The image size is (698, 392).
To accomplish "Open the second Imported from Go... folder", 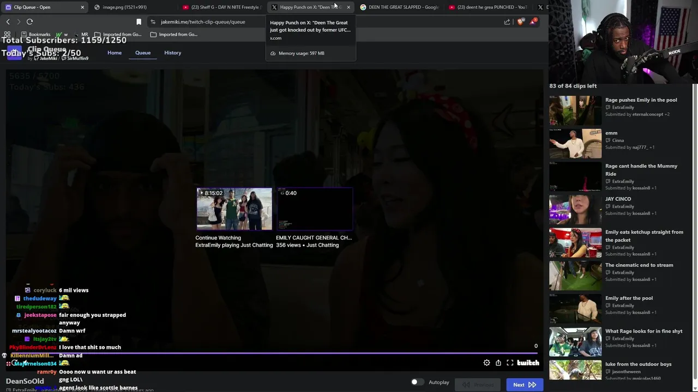I will pyautogui.click(x=174, y=34).
